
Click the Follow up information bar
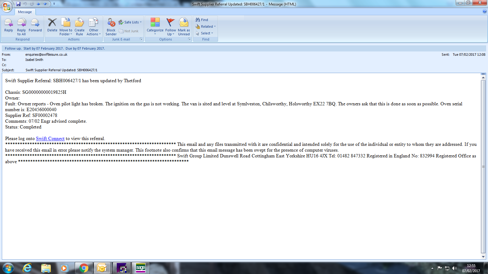click(x=244, y=48)
